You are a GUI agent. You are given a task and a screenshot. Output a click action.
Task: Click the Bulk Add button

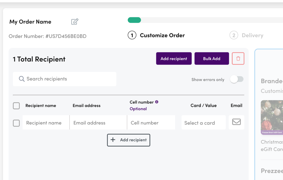pyautogui.click(x=212, y=58)
